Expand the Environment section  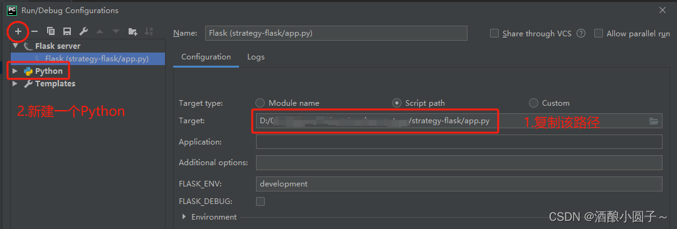[x=184, y=216]
